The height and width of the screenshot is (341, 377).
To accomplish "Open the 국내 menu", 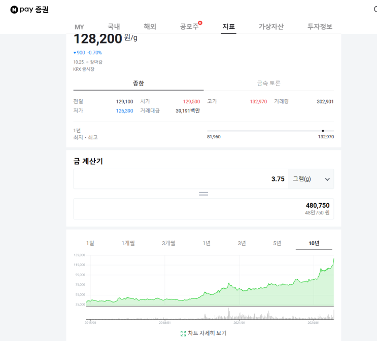I will [x=114, y=27].
